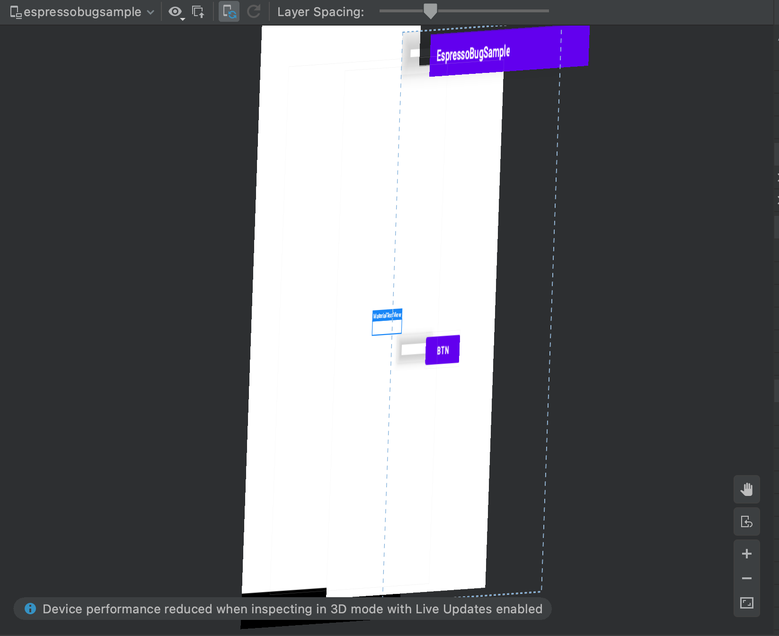This screenshot has height=636, width=779.
Task: Zoom out with the minus button
Action: [747, 578]
